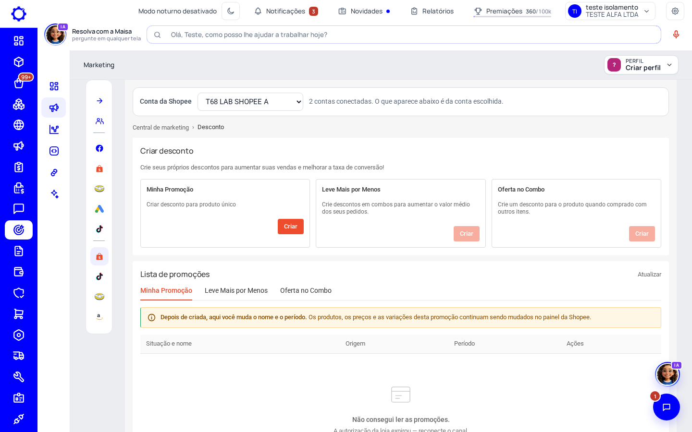This screenshot has width=692, height=432.
Task: Toggle night mode with the moon button
Action: [231, 11]
